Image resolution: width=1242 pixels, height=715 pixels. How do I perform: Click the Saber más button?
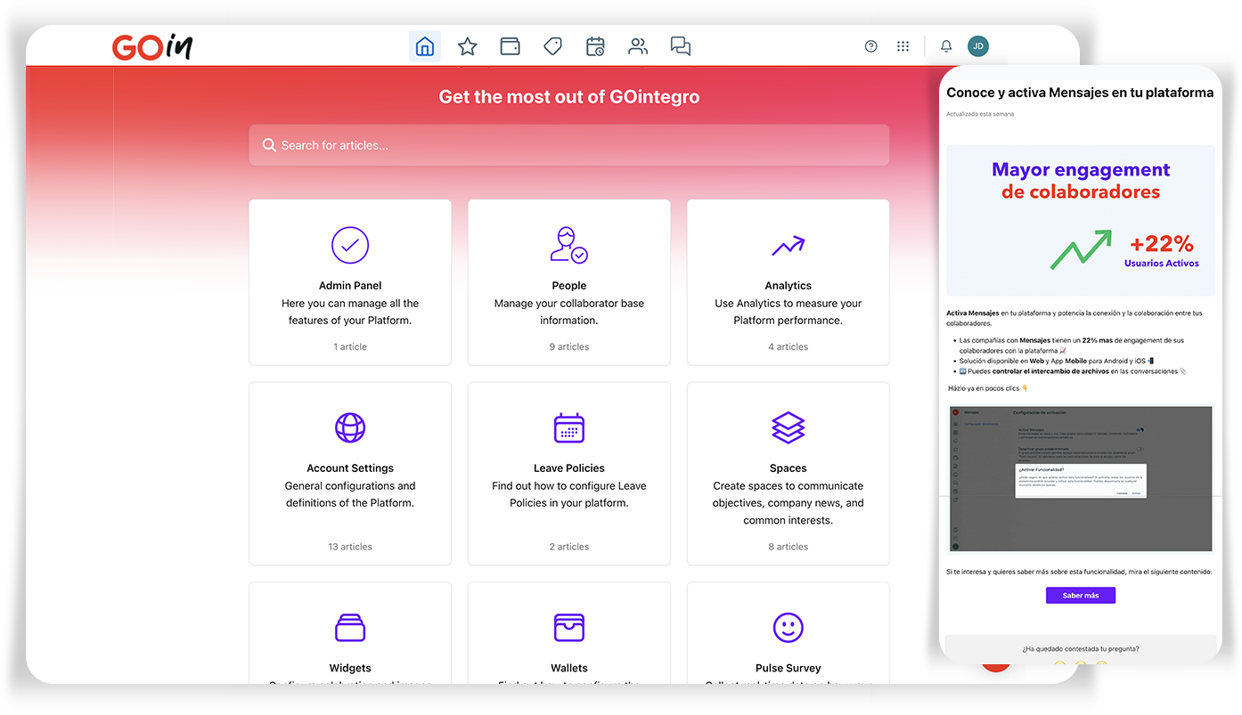[1081, 596]
